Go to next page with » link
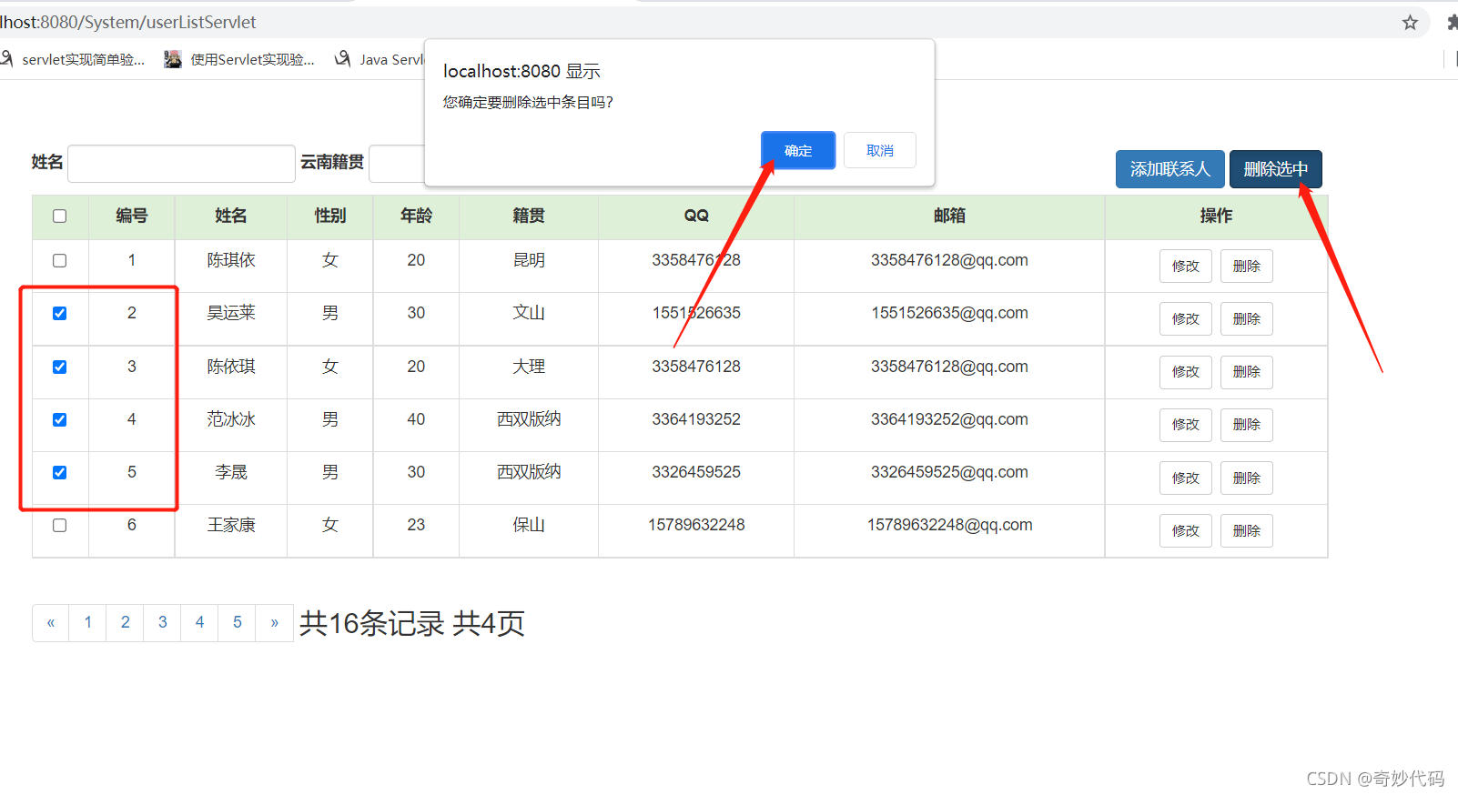Viewport: 1458px width, 795px height. (x=275, y=623)
